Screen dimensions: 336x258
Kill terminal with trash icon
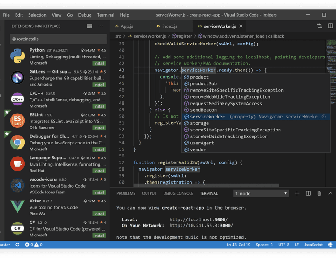point(319,193)
